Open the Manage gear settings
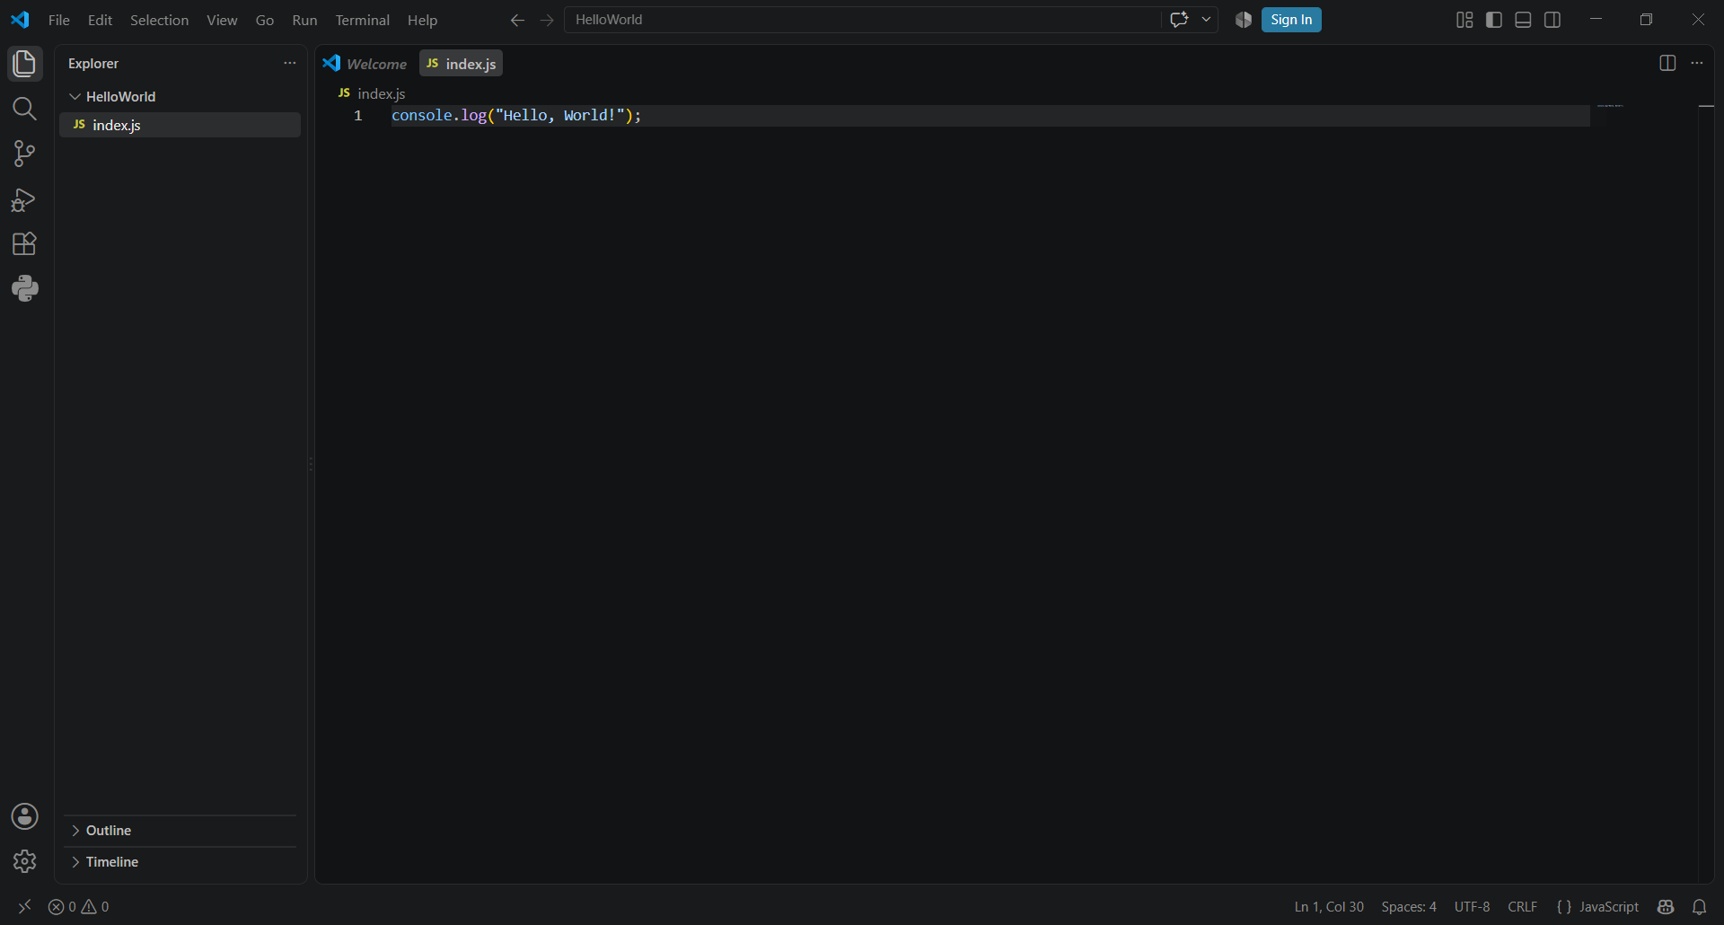The height and width of the screenshot is (925, 1724). click(x=24, y=861)
